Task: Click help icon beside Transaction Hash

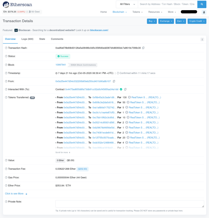Action: [6, 48]
